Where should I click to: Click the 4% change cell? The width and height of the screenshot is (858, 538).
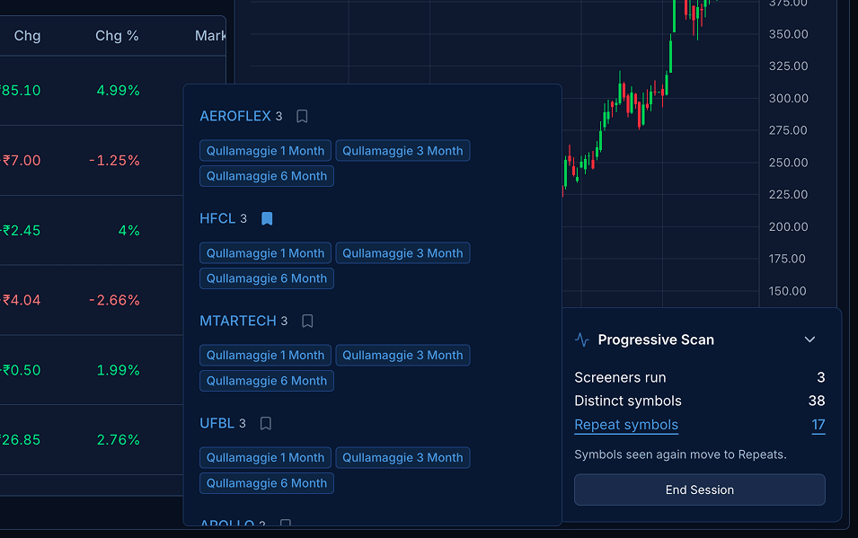(129, 231)
